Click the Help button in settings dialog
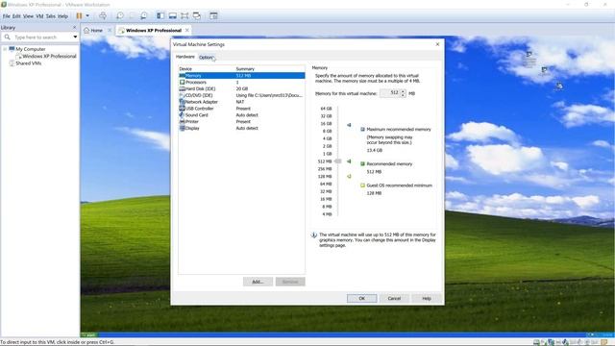The height and width of the screenshot is (346, 615). tap(427, 299)
